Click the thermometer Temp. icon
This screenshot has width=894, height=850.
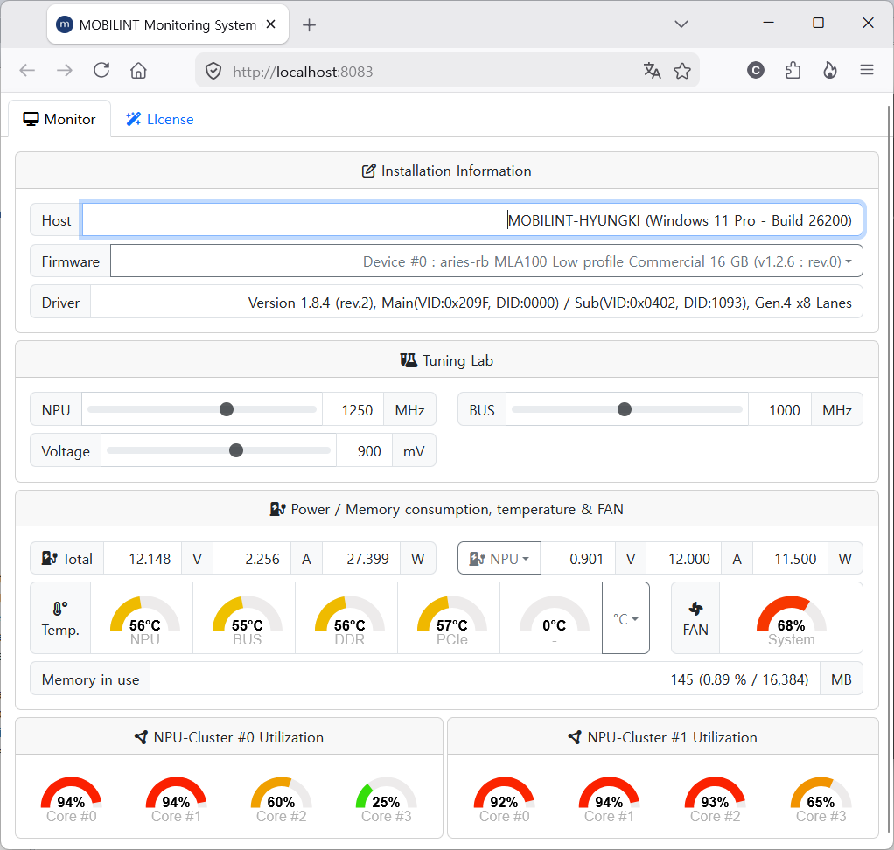[x=59, y=609]
